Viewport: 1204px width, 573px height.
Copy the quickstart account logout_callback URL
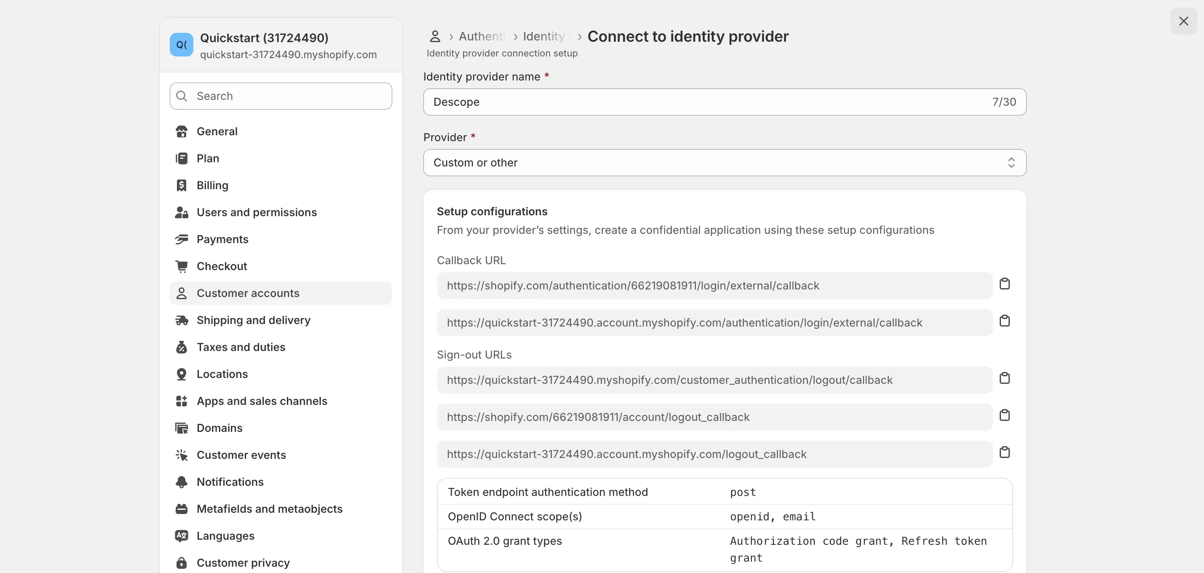pos(1004,452)
